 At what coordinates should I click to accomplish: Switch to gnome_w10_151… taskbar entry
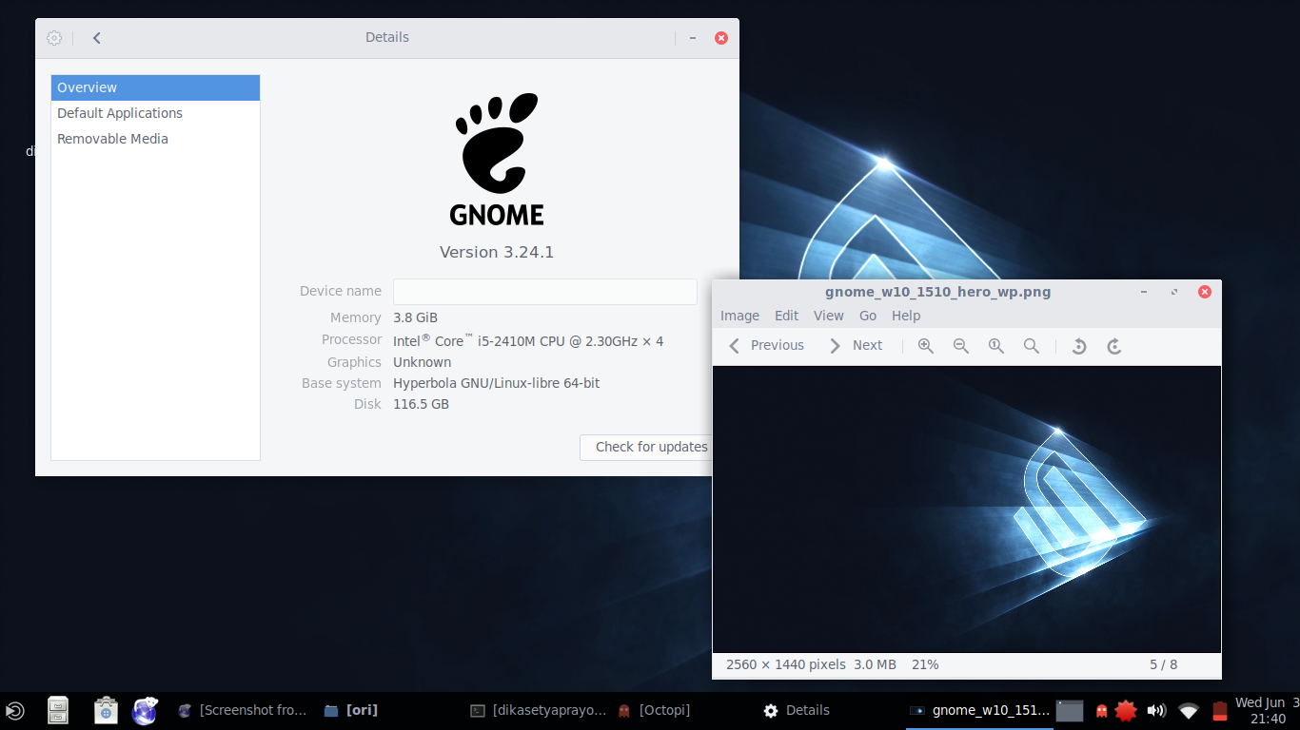click(x=980, y=710)
